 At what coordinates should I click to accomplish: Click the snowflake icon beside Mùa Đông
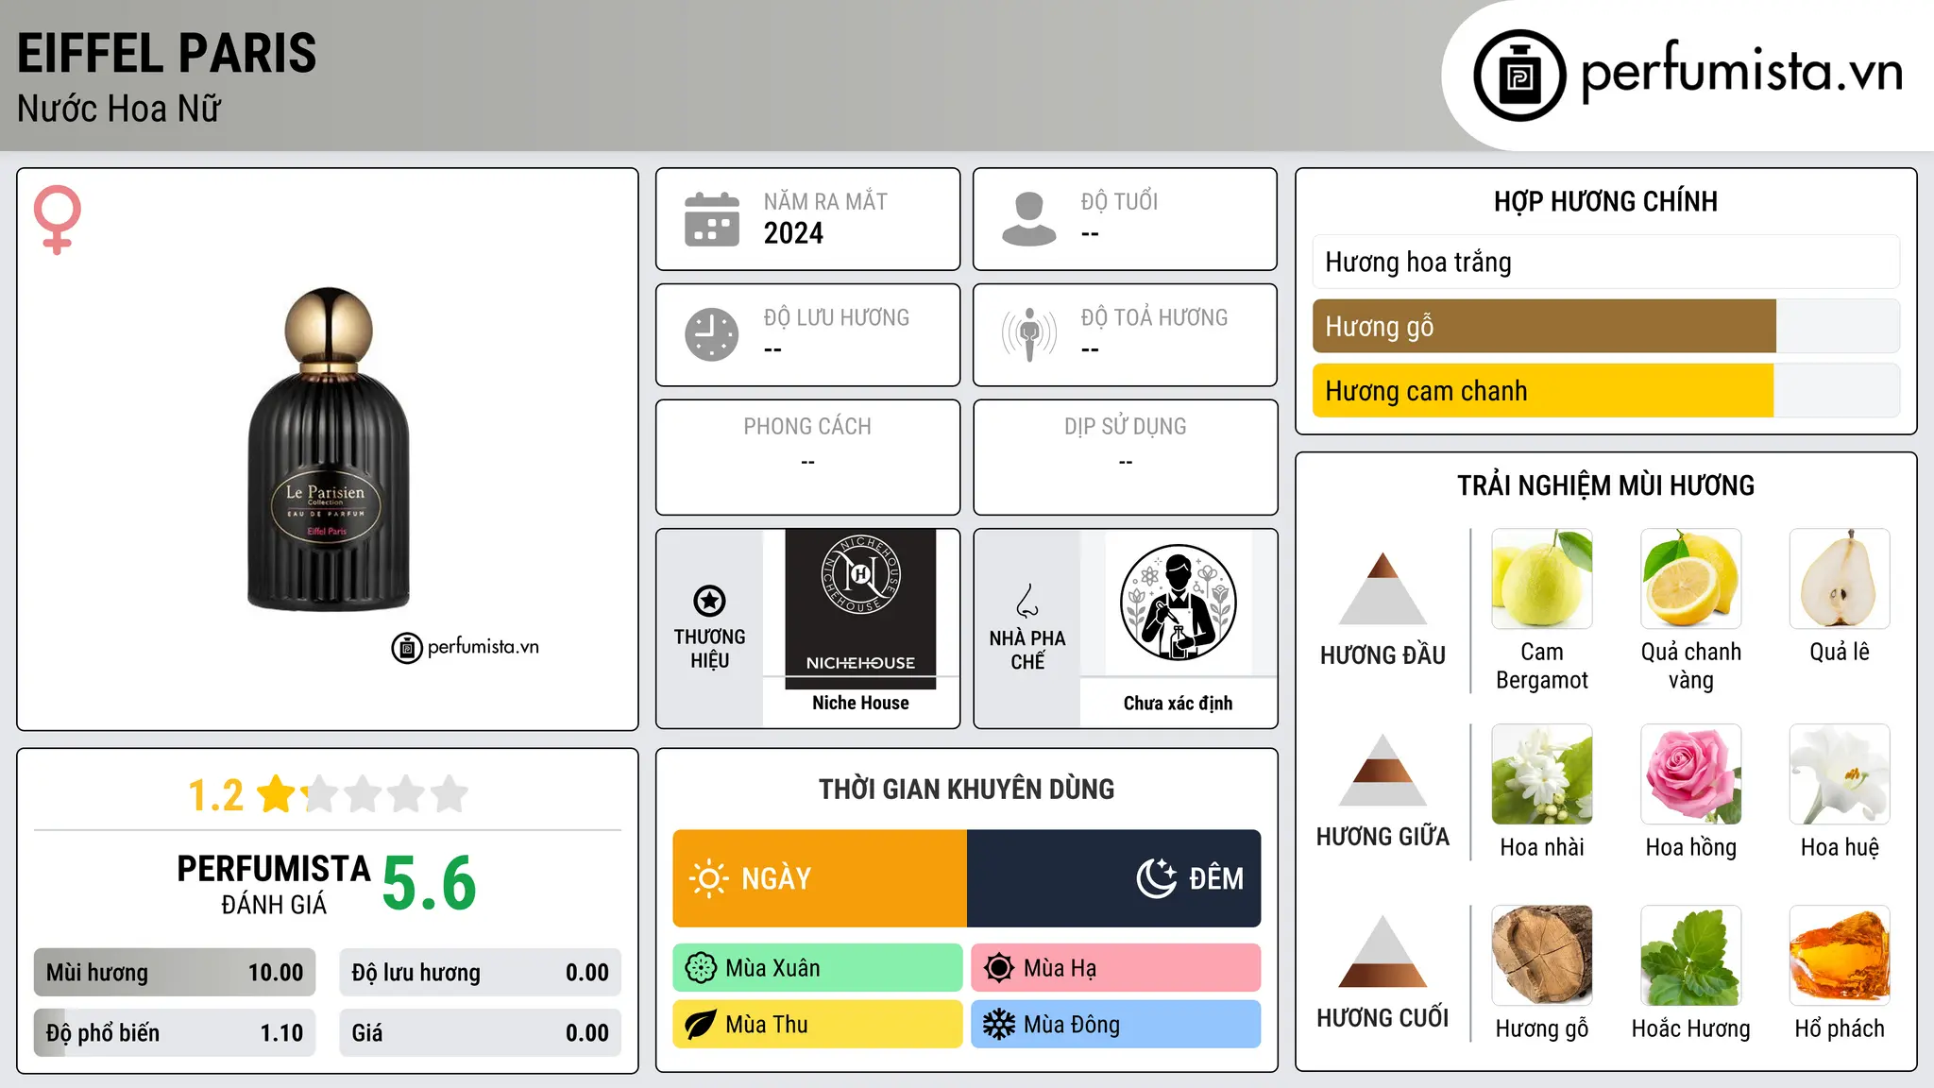point(999,1025)
